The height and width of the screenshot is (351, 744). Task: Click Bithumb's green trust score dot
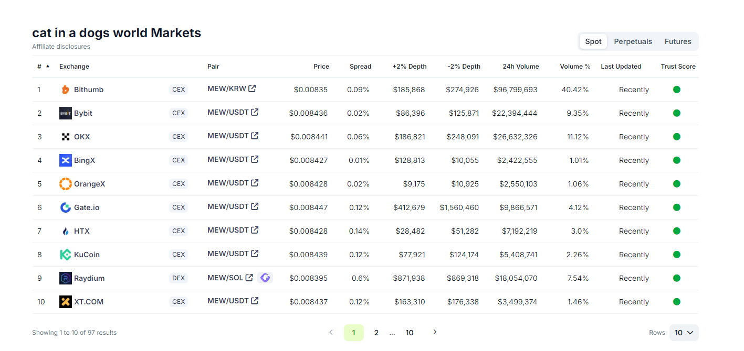tap(677, 90)
